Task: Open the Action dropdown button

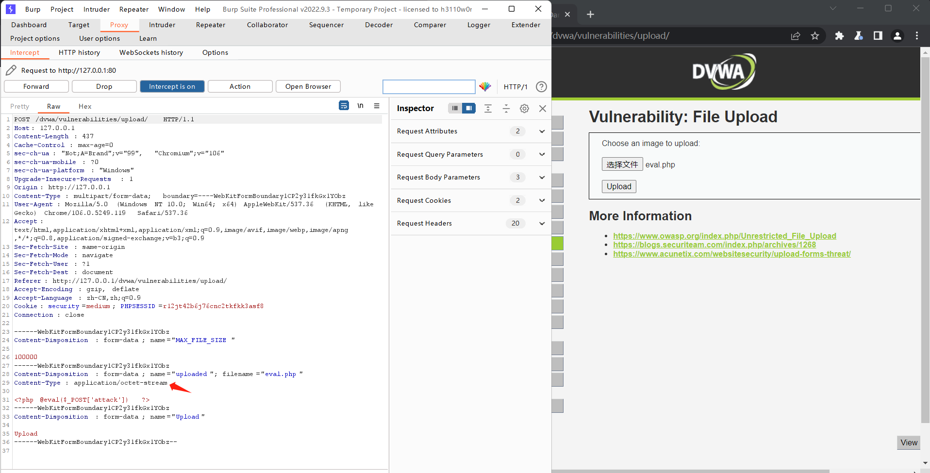Action: point(240,86)
